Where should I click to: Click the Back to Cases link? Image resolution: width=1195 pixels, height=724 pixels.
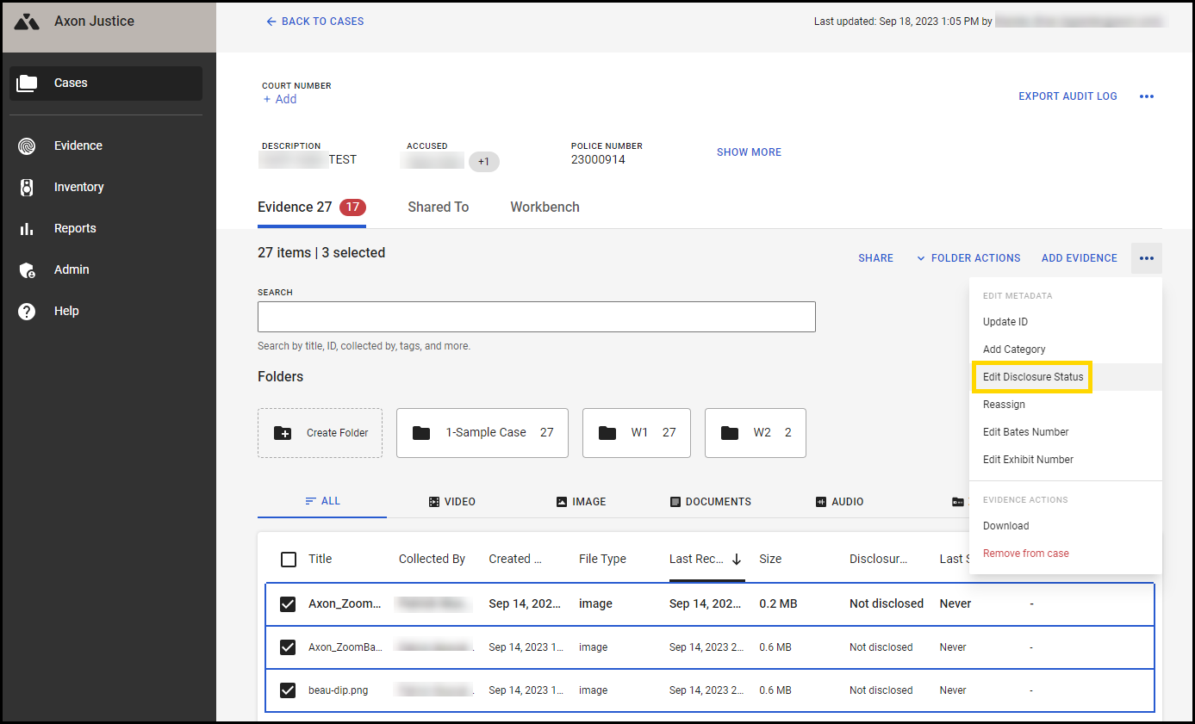pyautogui.click(x=315, y=22)
